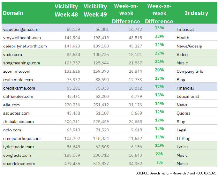Select the cliffsnotes.com domain cell

[x=18, y=96]
